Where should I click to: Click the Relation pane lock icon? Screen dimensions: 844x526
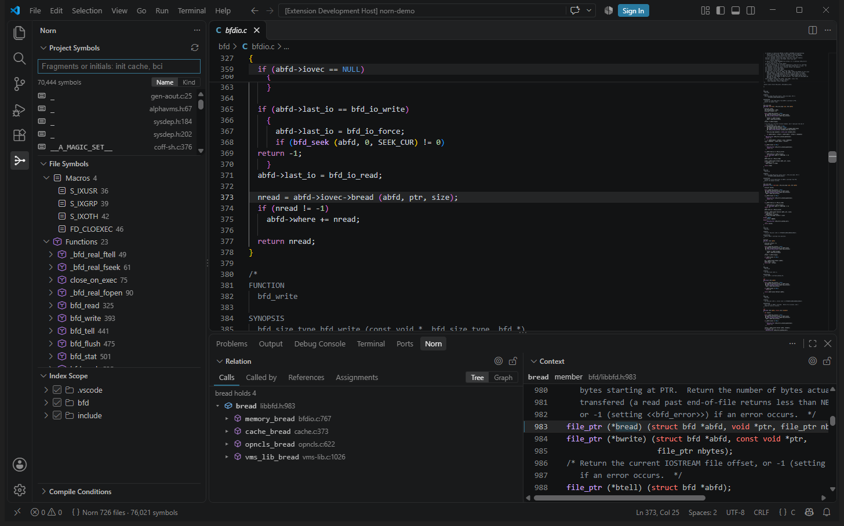click(513, 361)
